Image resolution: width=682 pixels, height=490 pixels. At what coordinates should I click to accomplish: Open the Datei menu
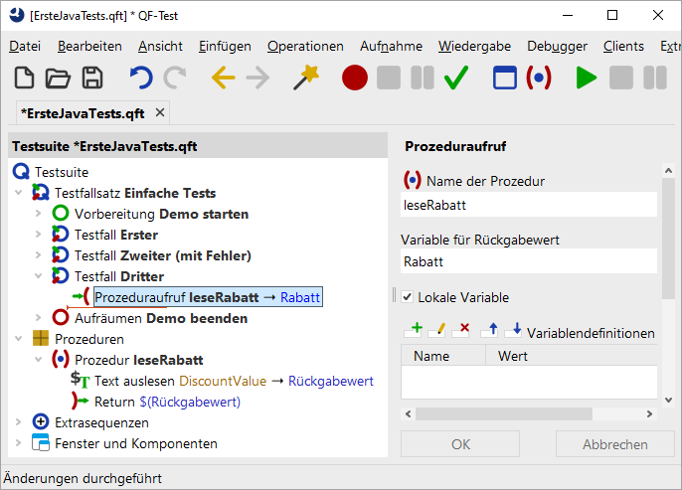pyautogui.click(x=25, y=46)
